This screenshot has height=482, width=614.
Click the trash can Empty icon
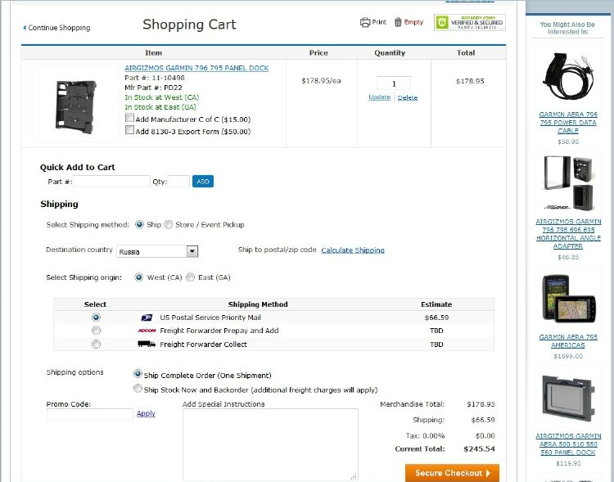[x=398, y=22]
